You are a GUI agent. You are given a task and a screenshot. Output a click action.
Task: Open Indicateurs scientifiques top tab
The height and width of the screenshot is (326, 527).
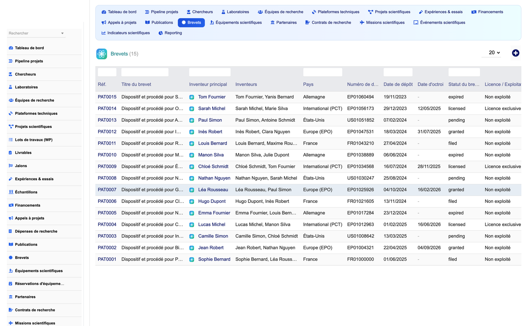pyautogui.click(x=125, y=33)
